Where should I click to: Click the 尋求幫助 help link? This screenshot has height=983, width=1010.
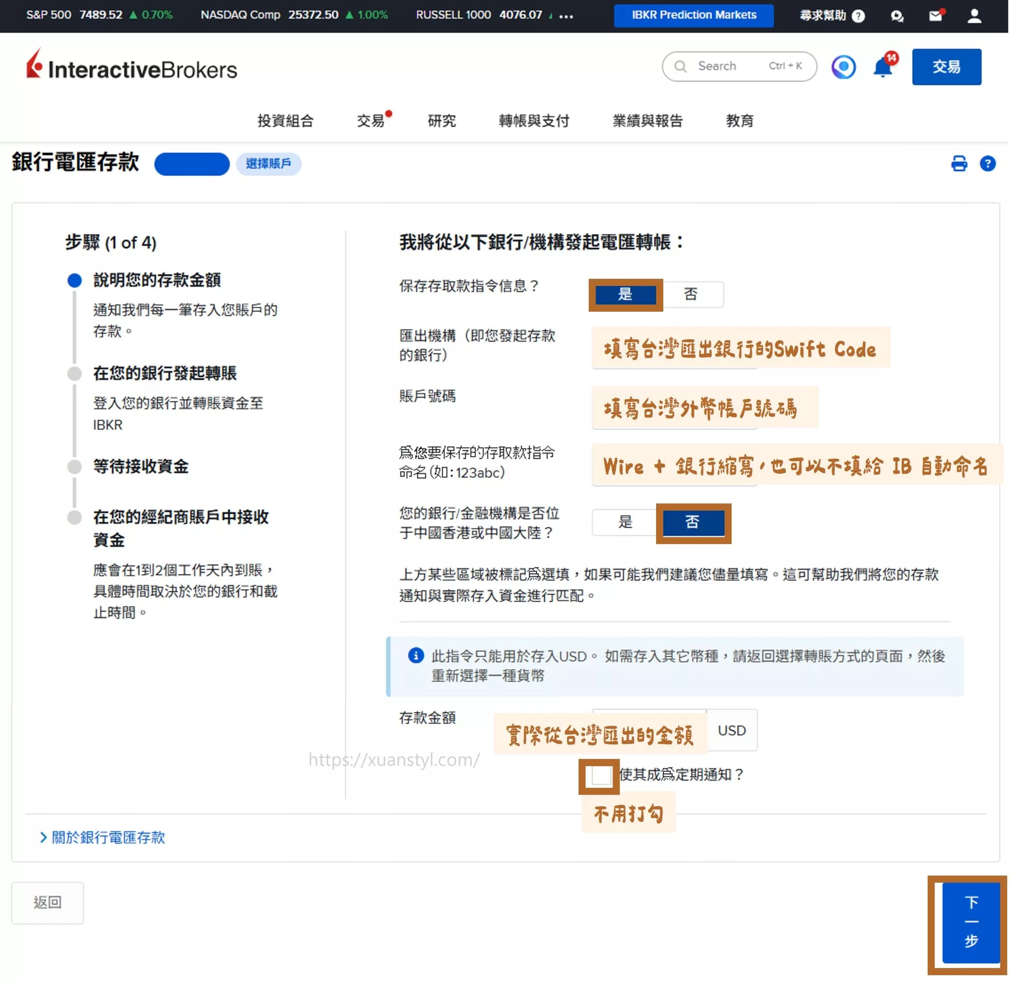[823, 15]
